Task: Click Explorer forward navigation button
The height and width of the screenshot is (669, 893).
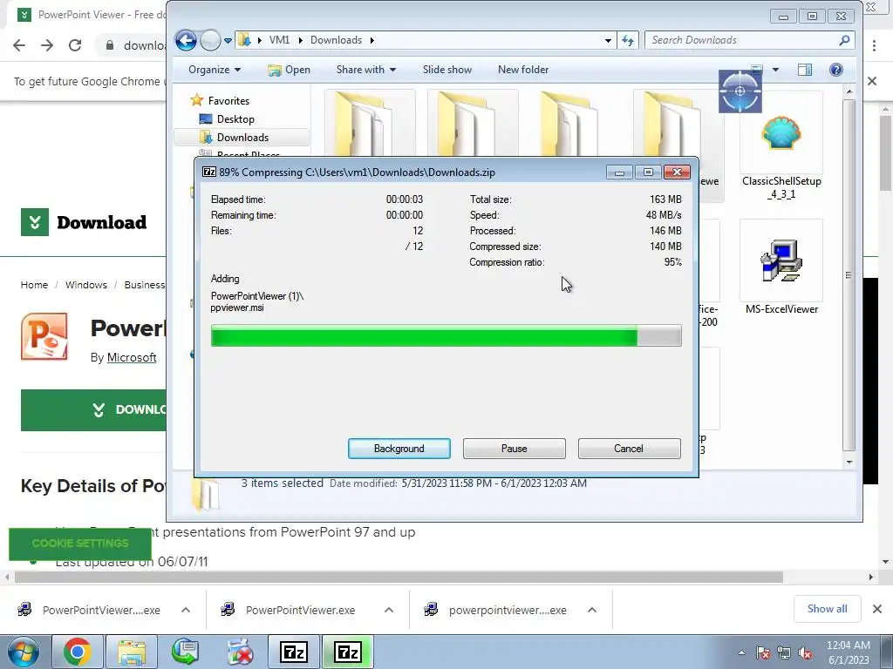Action: 210,40
